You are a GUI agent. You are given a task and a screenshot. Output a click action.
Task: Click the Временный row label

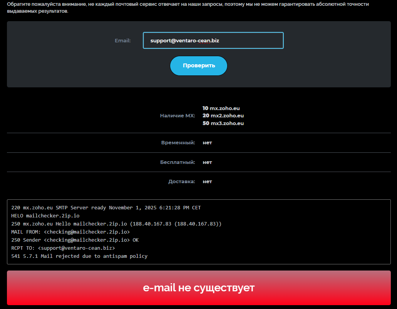(x=178, y=142)
